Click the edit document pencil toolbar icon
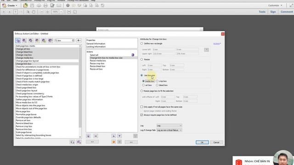The image size is (294, 165). click(52, 5)
